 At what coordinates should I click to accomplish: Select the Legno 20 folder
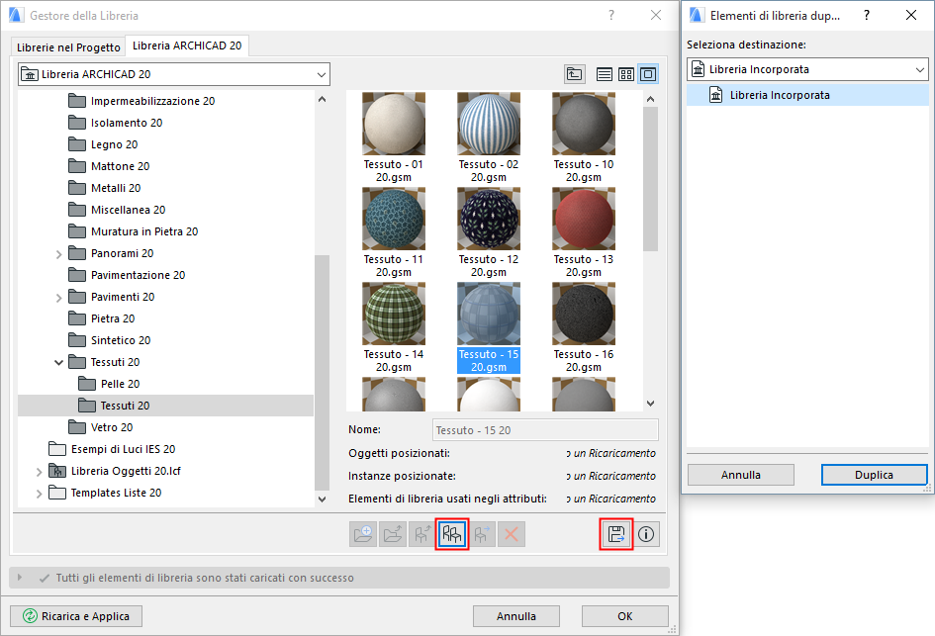(103, 144)
